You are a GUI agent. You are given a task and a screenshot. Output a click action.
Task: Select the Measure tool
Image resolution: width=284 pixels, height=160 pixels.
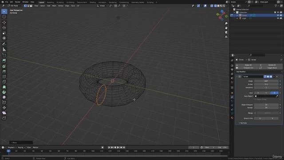click(4, 49)
